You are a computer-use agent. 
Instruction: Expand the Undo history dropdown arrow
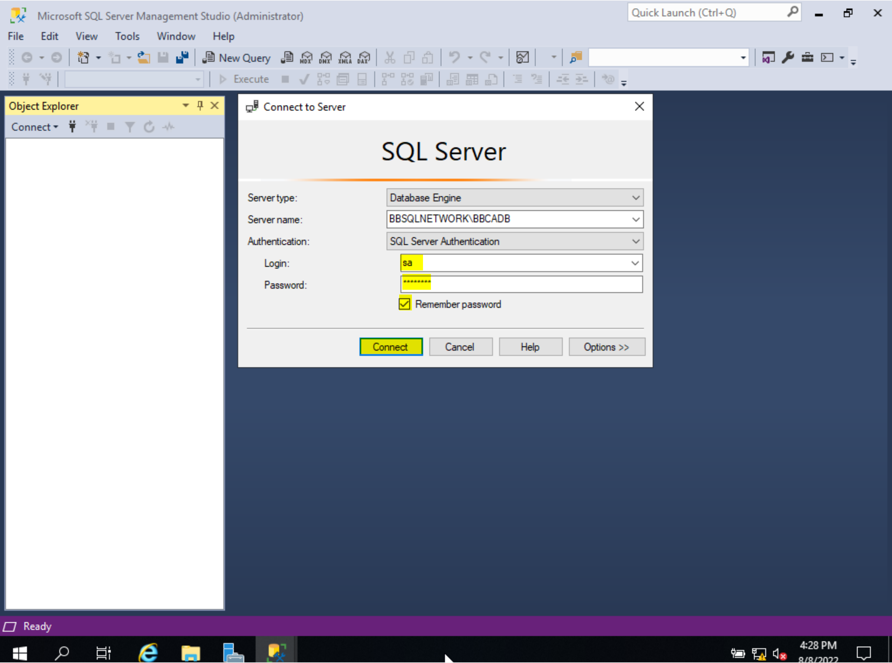point(470,57)
